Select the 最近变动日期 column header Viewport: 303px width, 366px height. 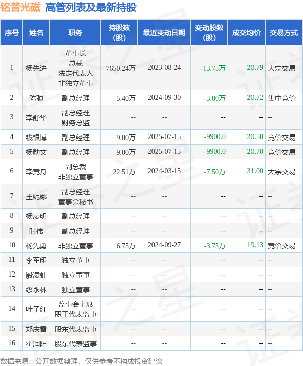pyautogui.click(x=164, y=33)
